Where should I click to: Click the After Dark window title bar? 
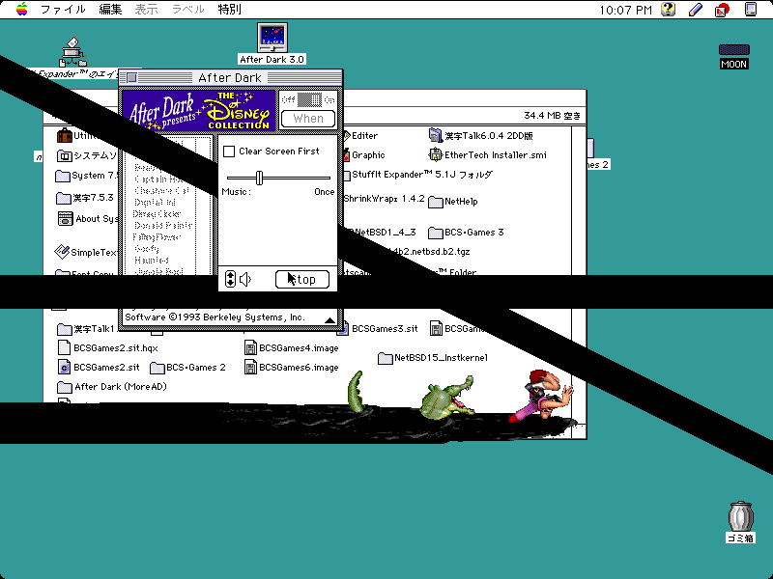pos(230,77)
